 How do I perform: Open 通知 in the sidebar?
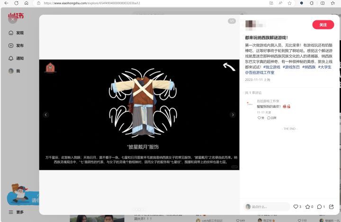(x=16, y=58)
